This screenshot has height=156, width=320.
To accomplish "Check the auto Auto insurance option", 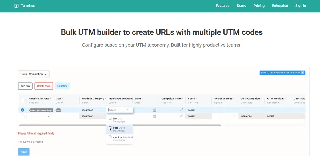I will (x=110, y=128).
